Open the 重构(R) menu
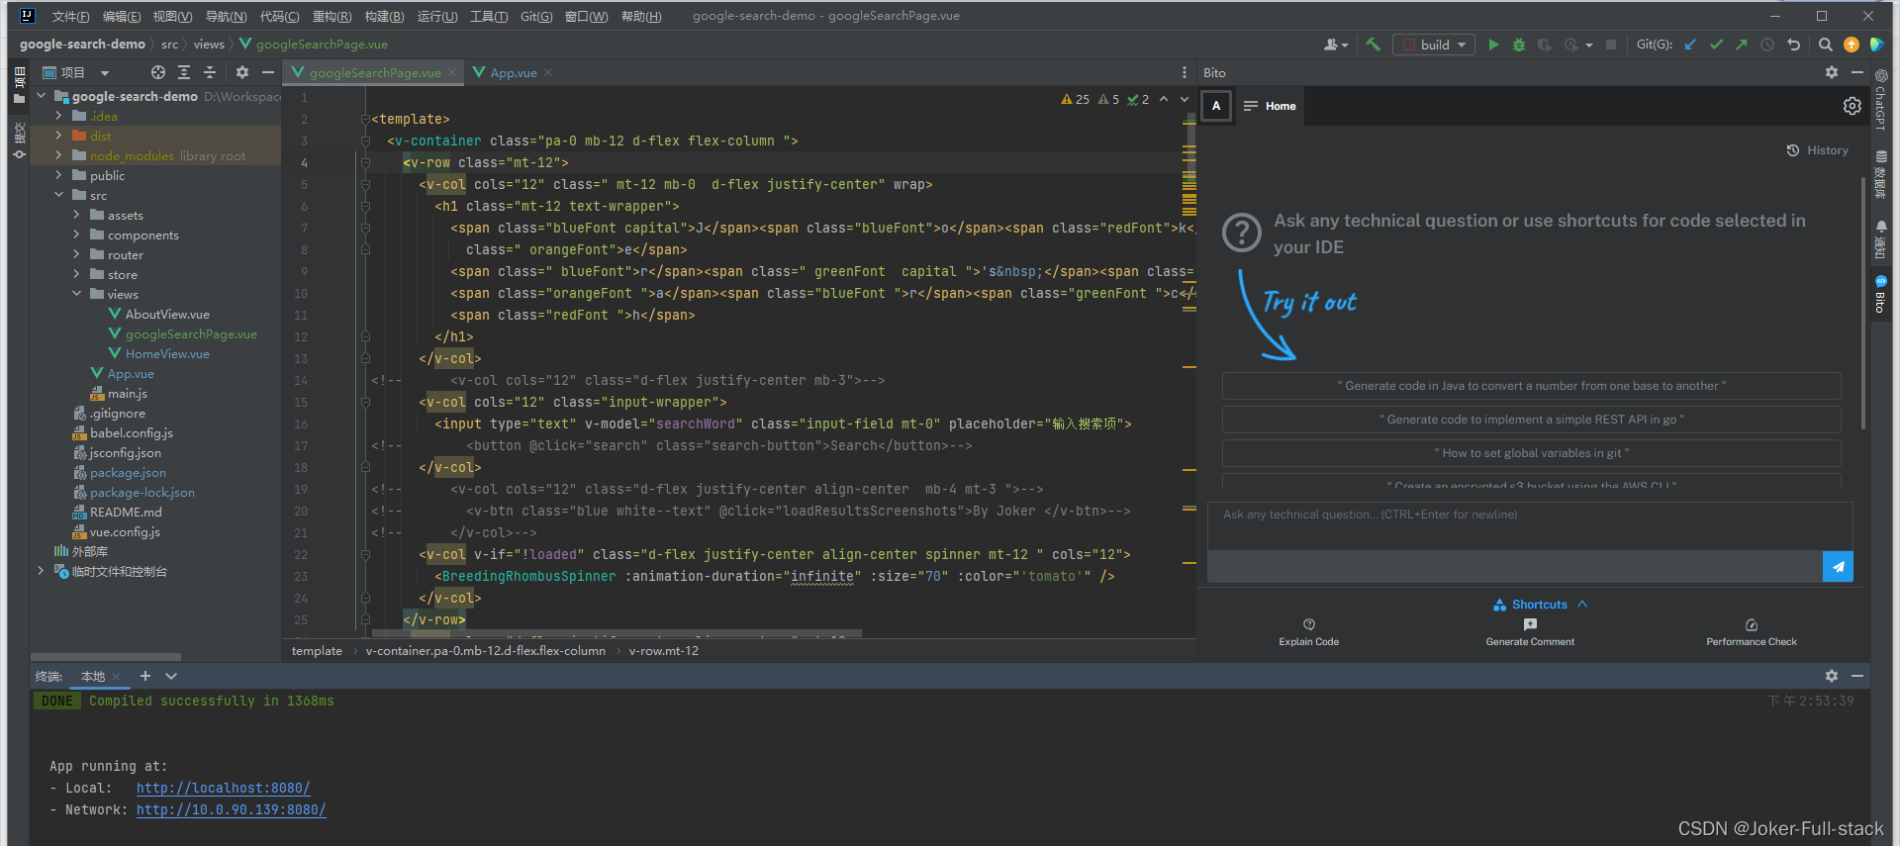The image size is (1900, 846). tap(332, 16)
